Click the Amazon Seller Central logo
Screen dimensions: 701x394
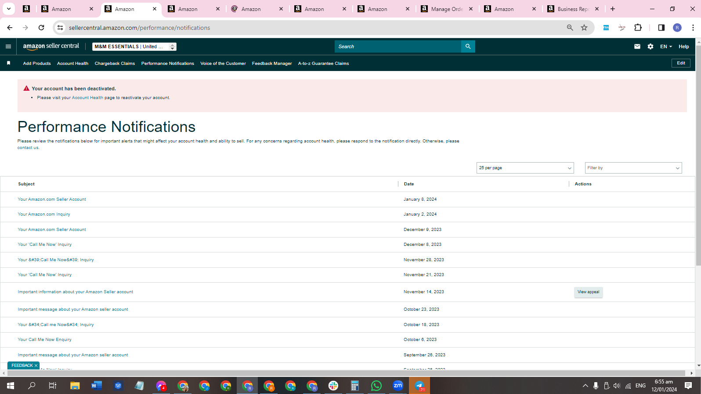51,46
